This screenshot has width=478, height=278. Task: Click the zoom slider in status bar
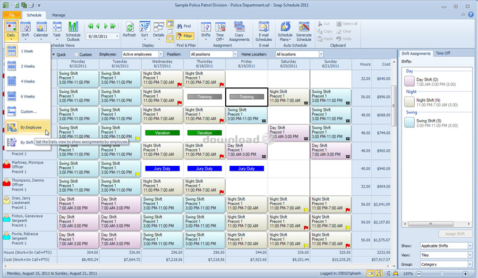point(442,274)
